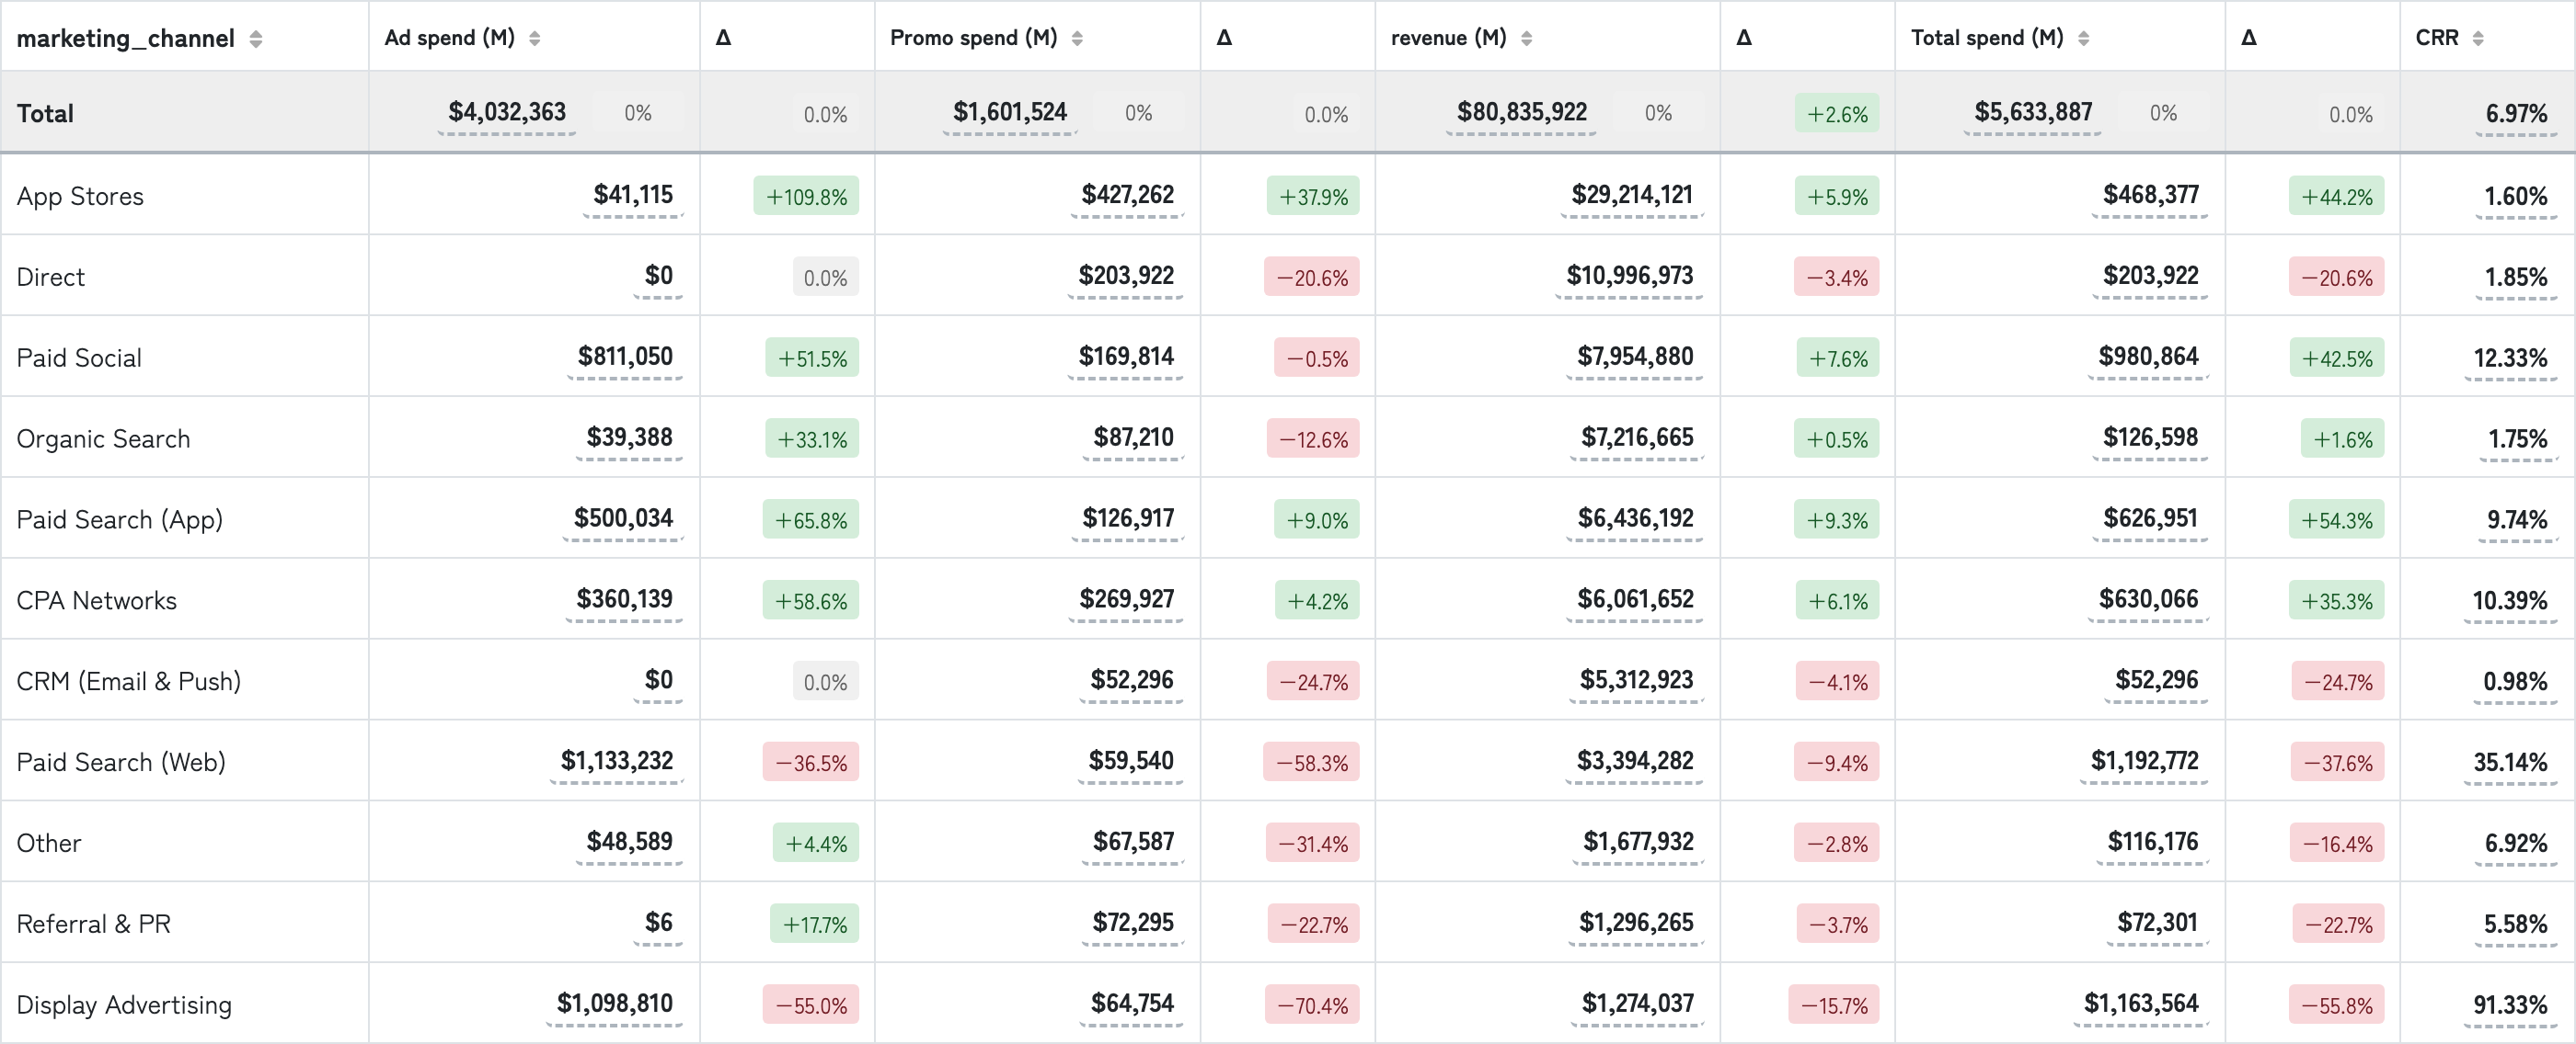Click Paid Social ad spend $811,050
Viewport: 2576px width, 1044px height.
[x=625, y=357]
